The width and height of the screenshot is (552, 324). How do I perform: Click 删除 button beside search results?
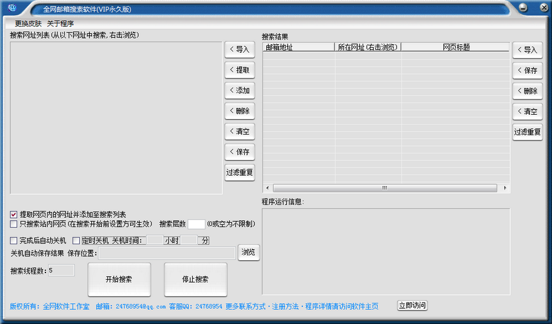tap(527, 91)
